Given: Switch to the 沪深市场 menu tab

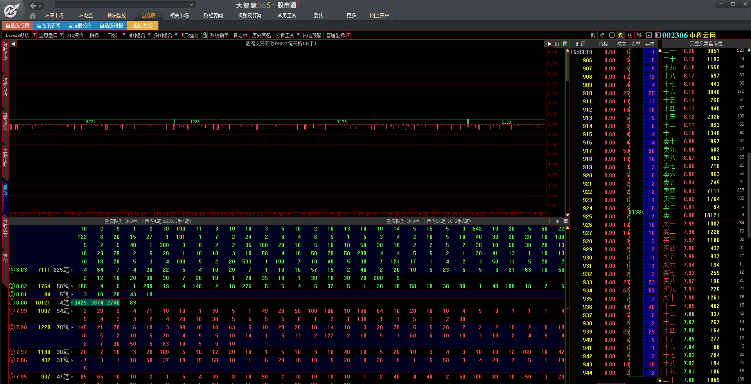Looking at the screenshot, I should (54, 15).
